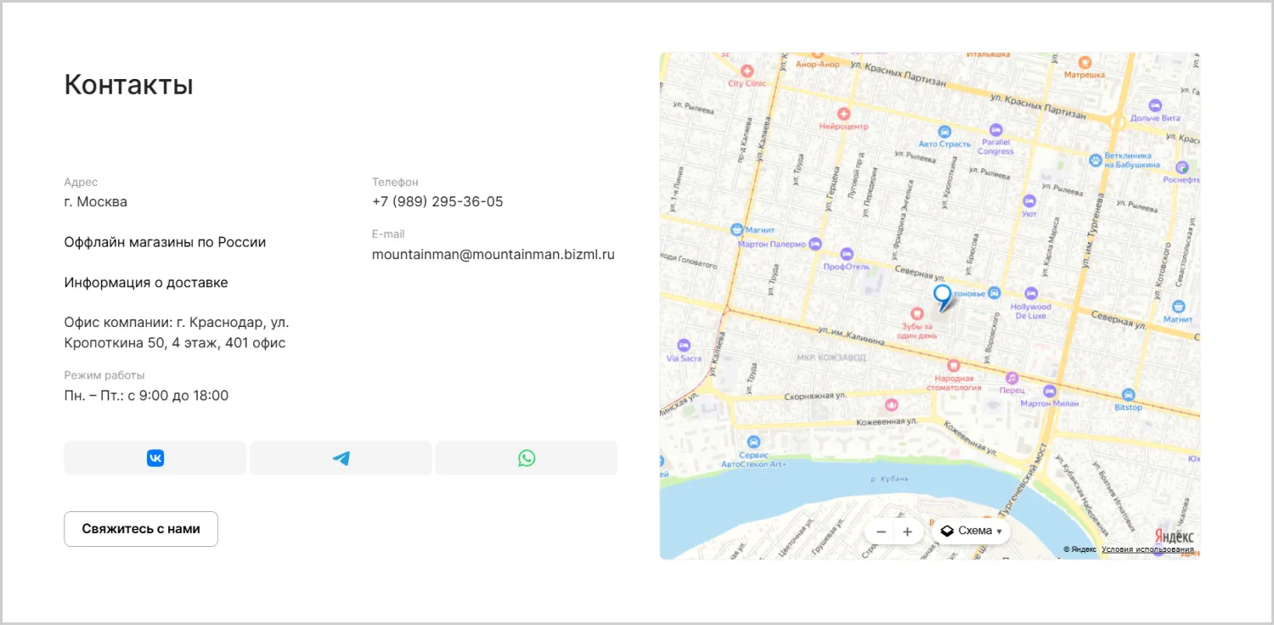Click the Контакты heading
1274x625 pixels.
pyautogui.click(x=129, y=85)
